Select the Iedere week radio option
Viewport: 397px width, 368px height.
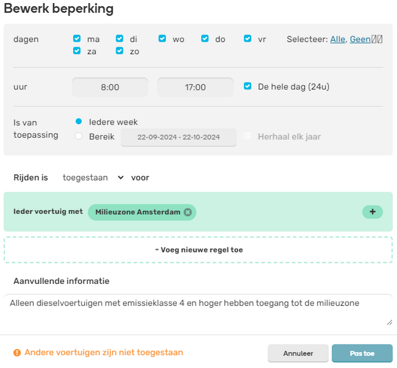[x=79, y=122]
